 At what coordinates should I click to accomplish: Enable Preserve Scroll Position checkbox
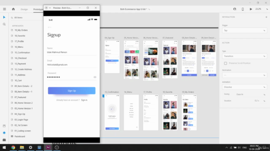pyautogui.click(x=225, y=63)
